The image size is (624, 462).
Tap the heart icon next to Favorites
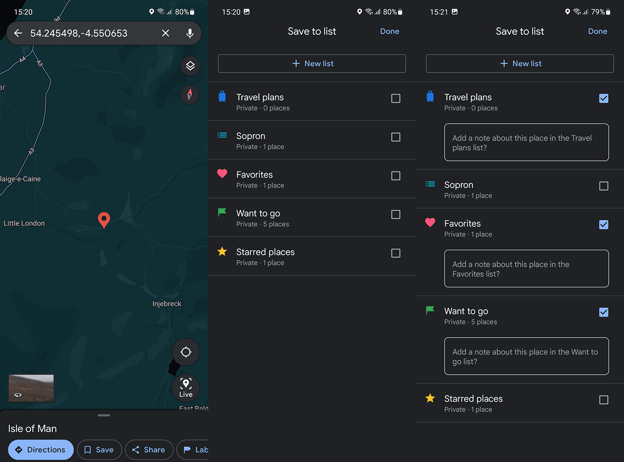[222, 174]
